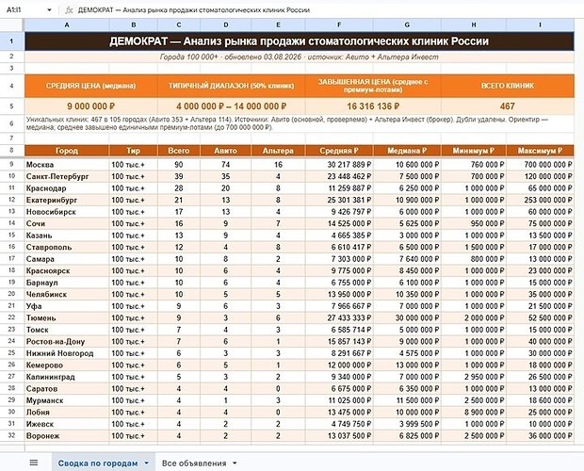Select column B header

(x=134, y=24)
